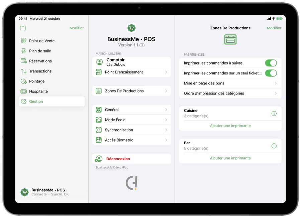Viewport: 301px width, 218px height.
Task: Expand Accès Biometric chevron
Action: click(166, 140)
